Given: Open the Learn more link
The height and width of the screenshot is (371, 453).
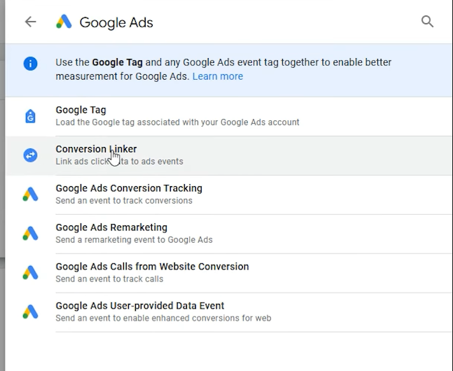Looking at the screenshot, I should [x=218, y=76].
